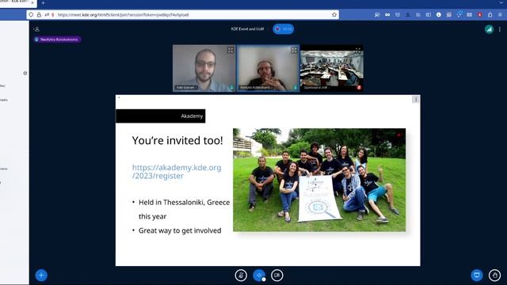This screenshot has width=507, height=285.
Task: Click the small gear icon on left panel edge
Action: (x=25, y=74)
